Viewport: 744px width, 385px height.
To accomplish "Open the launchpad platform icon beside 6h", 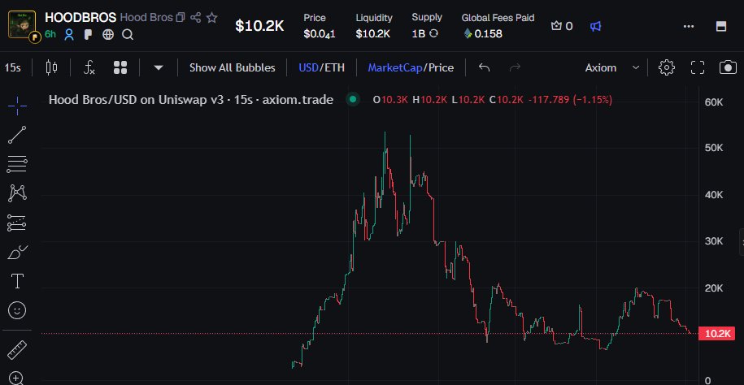I will click(88, 34).
